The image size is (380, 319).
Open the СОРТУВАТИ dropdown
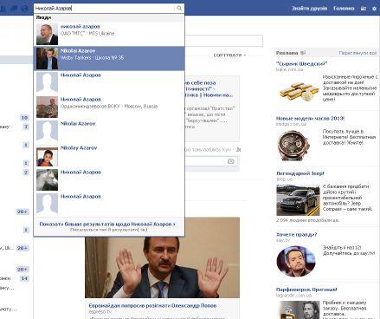coord(229,55)
